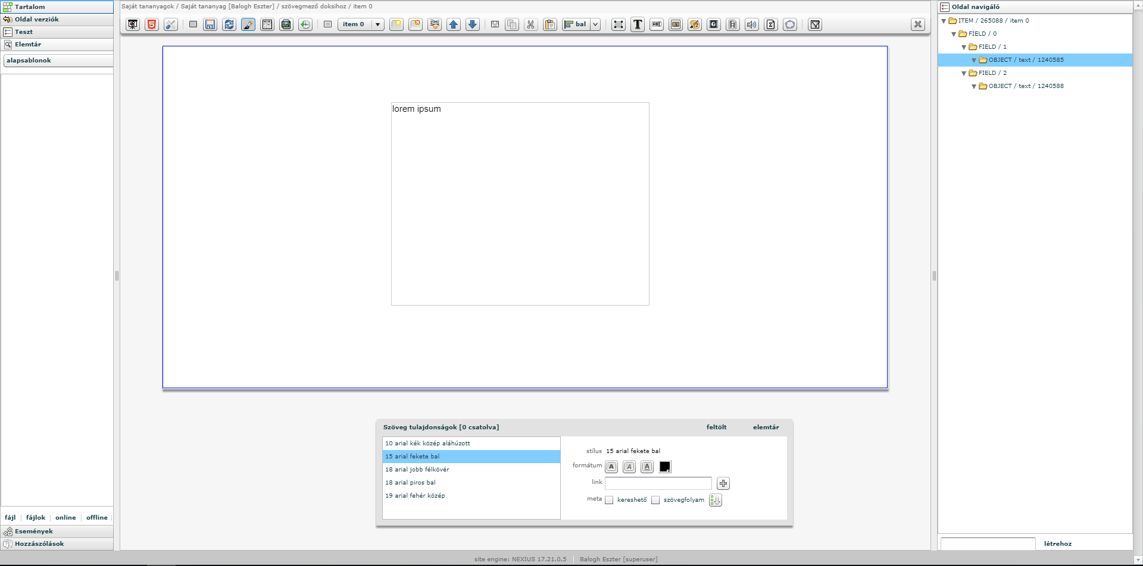
Task: Enable the kereshető checkbox
Action: point(609,500)
